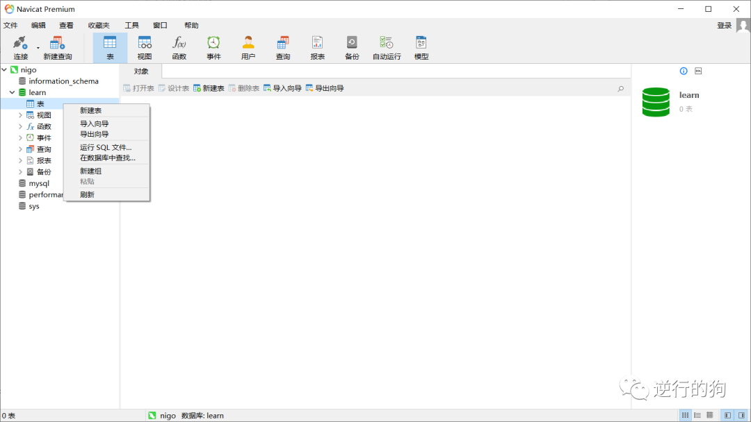Select the Backup (备份) toolbar icon
Screen dimensions: 751x422
[x=352, y=48]
